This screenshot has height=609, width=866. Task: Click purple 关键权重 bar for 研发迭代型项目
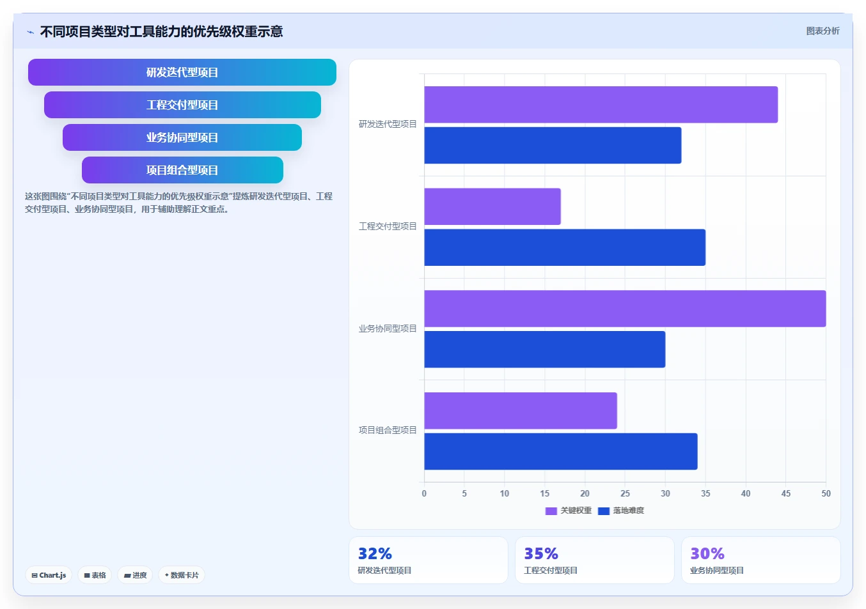click(x=601, y=105)
